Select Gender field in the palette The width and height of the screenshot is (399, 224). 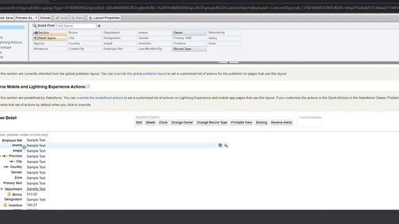pos(154,38)
